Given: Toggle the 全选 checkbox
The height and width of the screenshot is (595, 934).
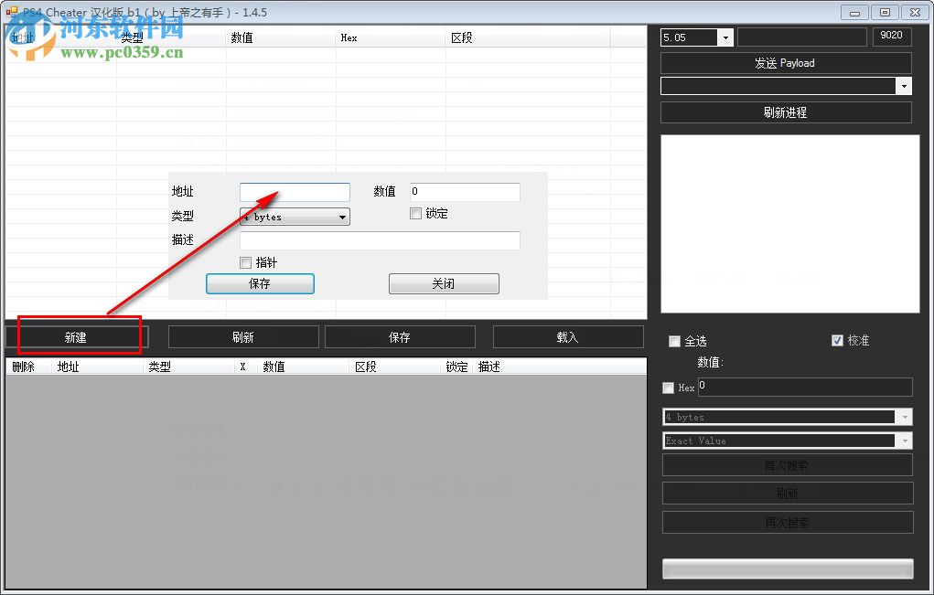Looking at the screenshot, I should point(674,341).
